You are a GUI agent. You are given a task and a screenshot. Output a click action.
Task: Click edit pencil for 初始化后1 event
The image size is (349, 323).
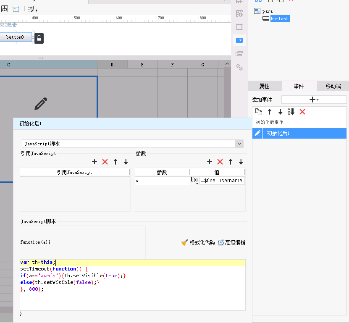[257, 133]
